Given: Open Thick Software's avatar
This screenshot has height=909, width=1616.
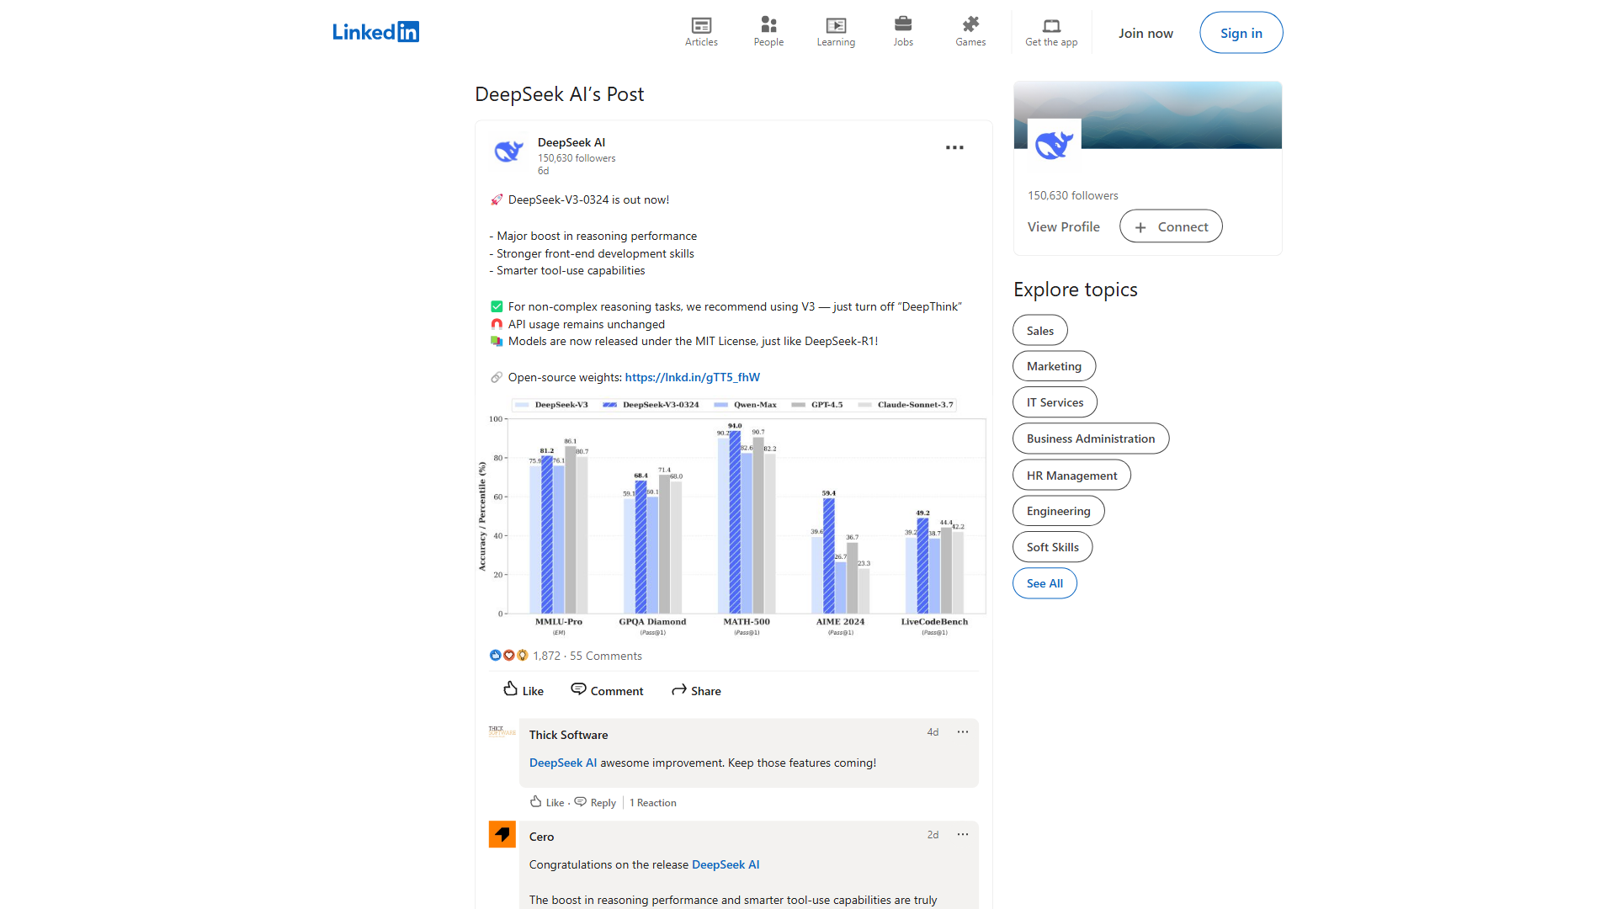Looking at the screenshot, I should (502, 731).
